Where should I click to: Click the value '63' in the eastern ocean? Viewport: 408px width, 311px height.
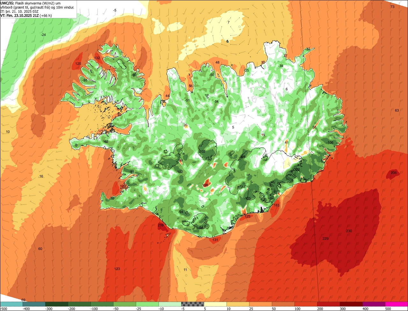397,110
